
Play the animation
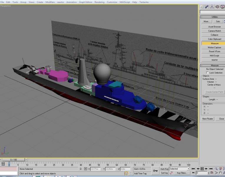point(202,169)
